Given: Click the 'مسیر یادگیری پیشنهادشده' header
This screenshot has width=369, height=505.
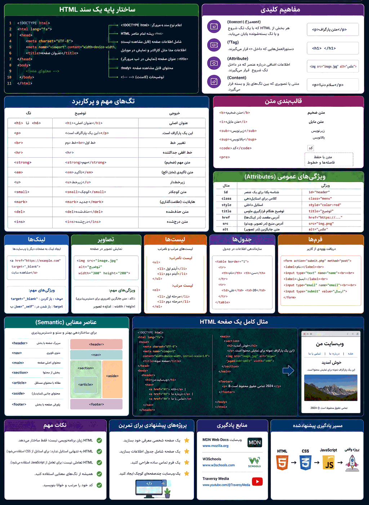Looking at the screenshot, I should point(317,426).
